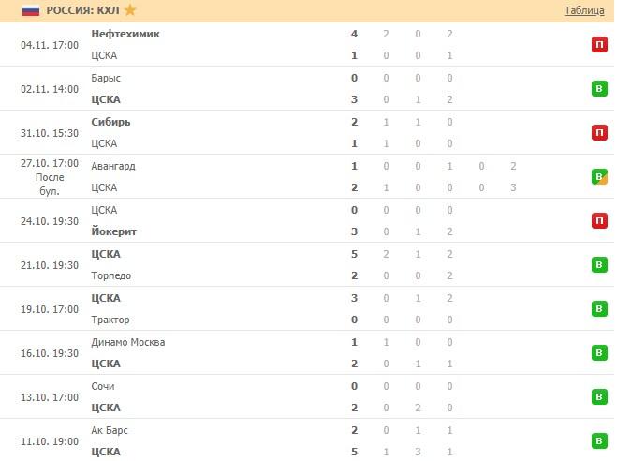The image size is (617, 461).
Task: Click the win badge for Трактор match
Action: coord(599,309)
